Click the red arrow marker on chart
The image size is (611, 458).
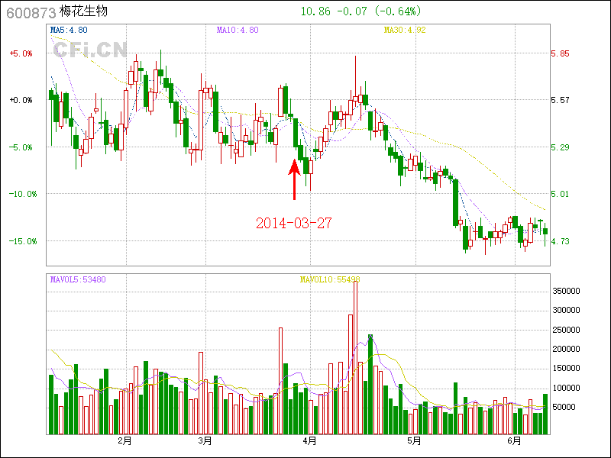[294, 178]
